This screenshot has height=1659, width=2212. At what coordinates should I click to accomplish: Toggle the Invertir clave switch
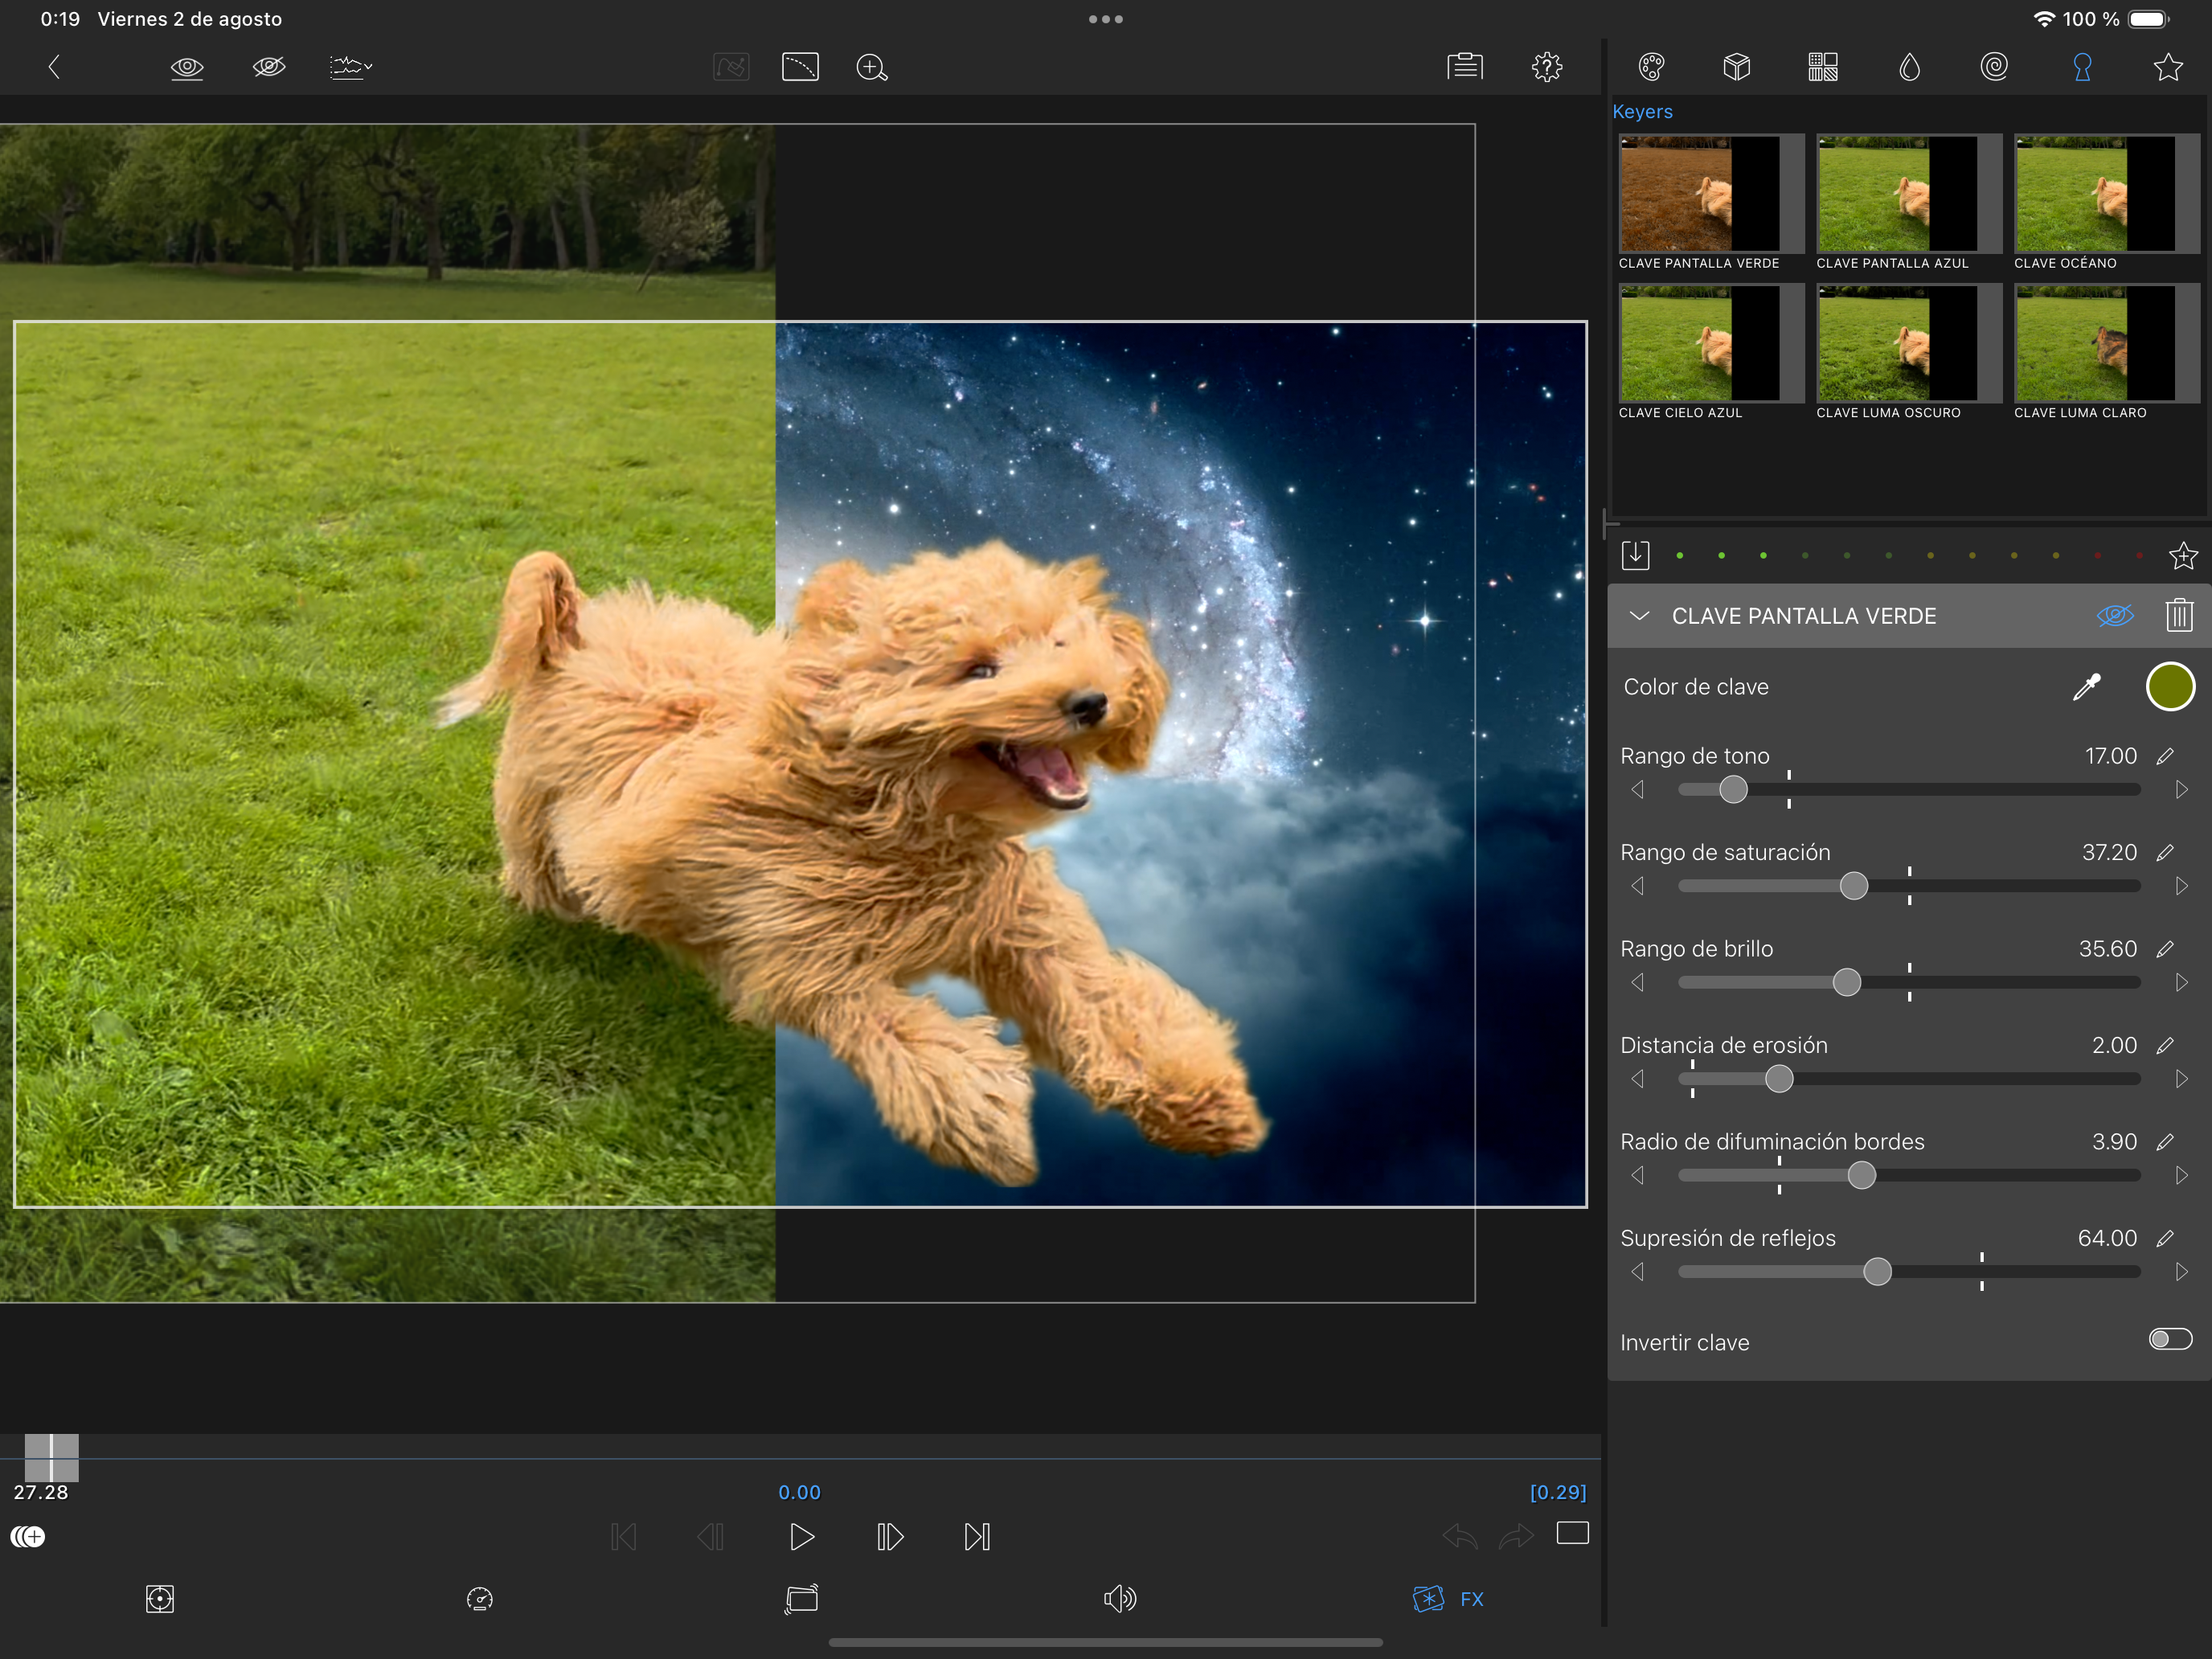point(2169,1339)
